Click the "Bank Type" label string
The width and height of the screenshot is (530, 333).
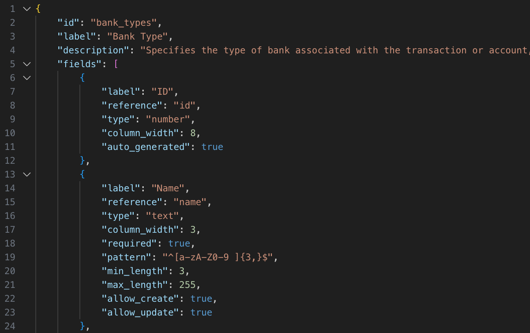point(137,36)
